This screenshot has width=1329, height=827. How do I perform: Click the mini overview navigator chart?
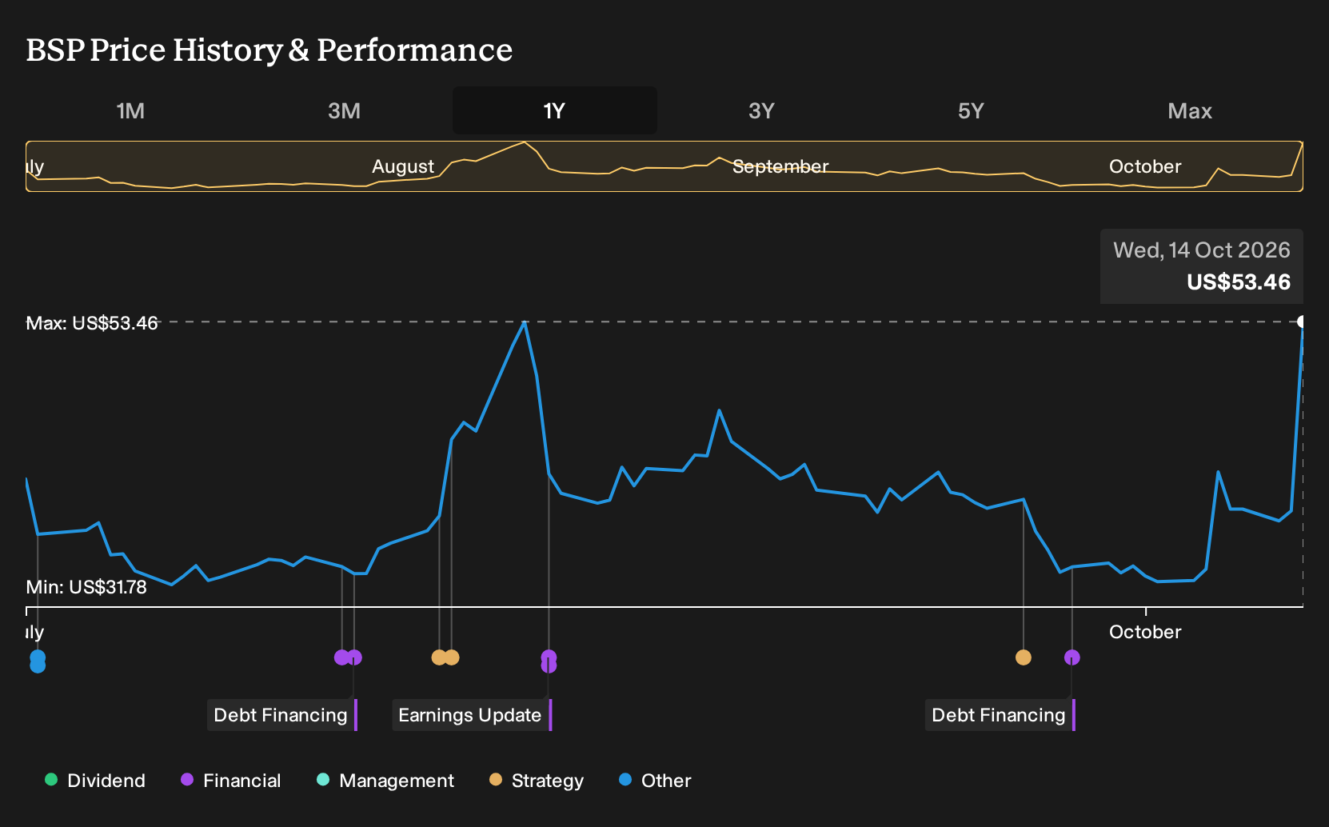click(664, 166)
